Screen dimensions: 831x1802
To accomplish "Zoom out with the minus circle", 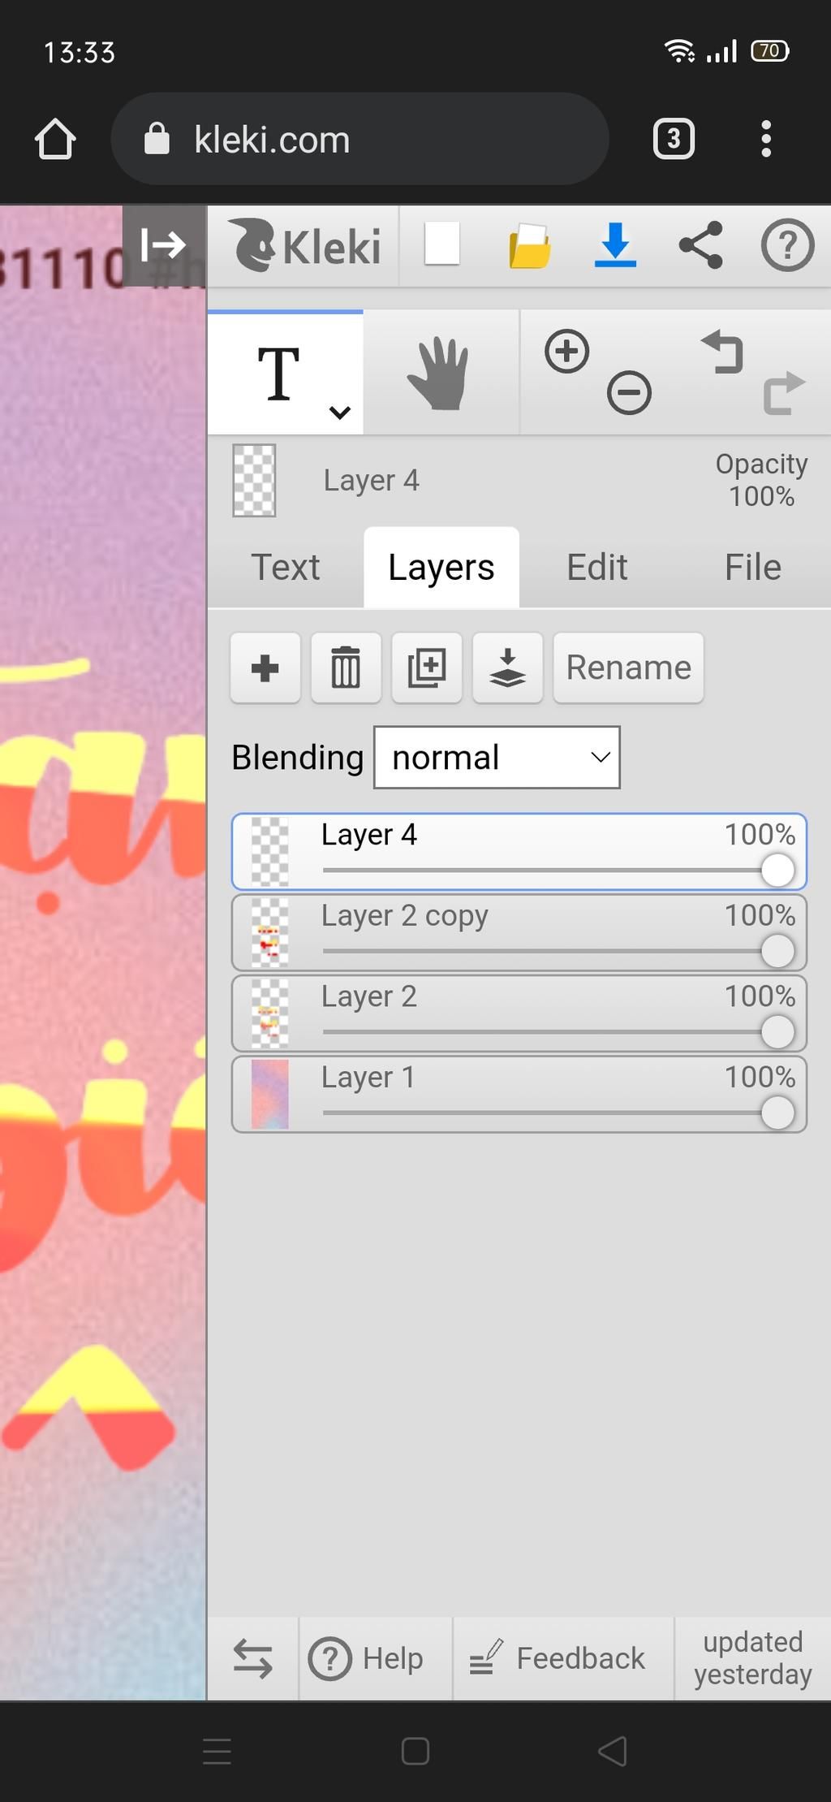I will tap(629, 393).
